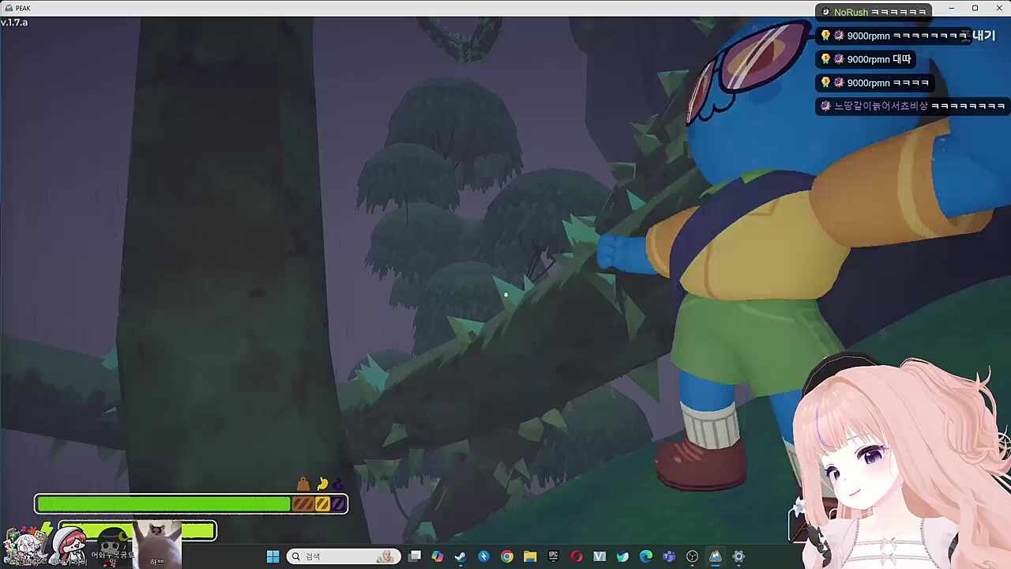Screen dimensions: 1011x569
Task: Click the green main stamina bar
Action: [x=164, y=504]
